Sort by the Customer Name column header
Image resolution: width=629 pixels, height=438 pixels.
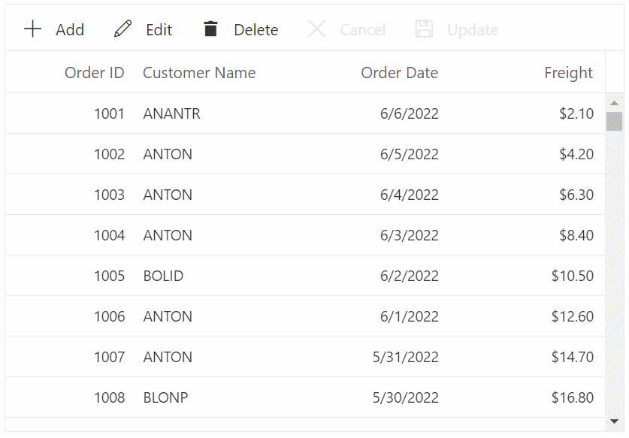tap(199, 73)
